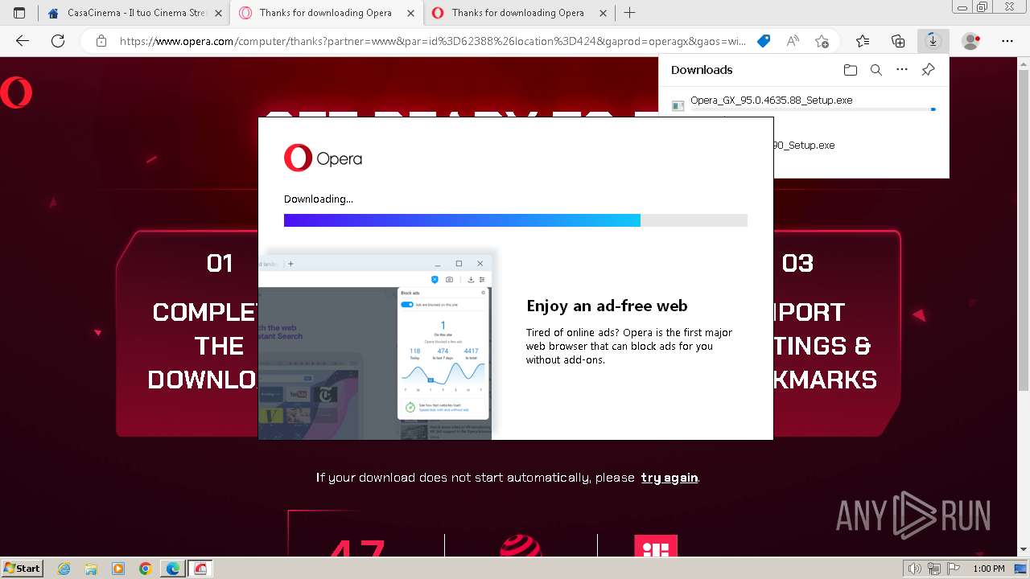
Task: Open the Favorites list
Action: pyautogui.click(x=863, y=41)
